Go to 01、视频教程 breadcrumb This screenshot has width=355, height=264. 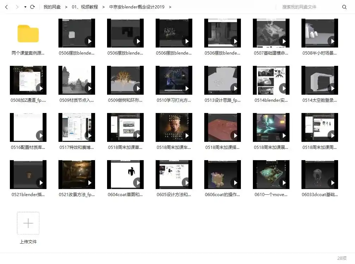pos(85,7)
